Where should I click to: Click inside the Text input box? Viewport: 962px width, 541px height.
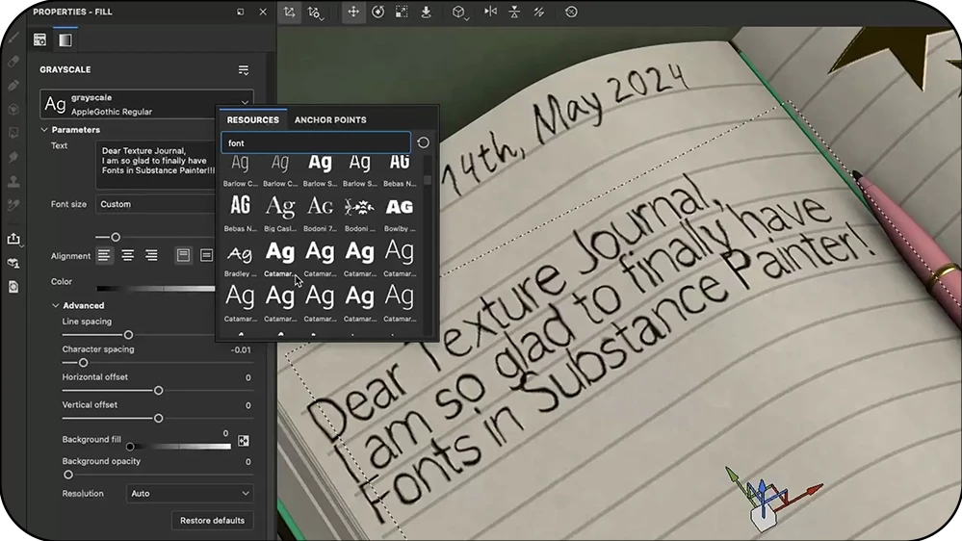[156, 165]
